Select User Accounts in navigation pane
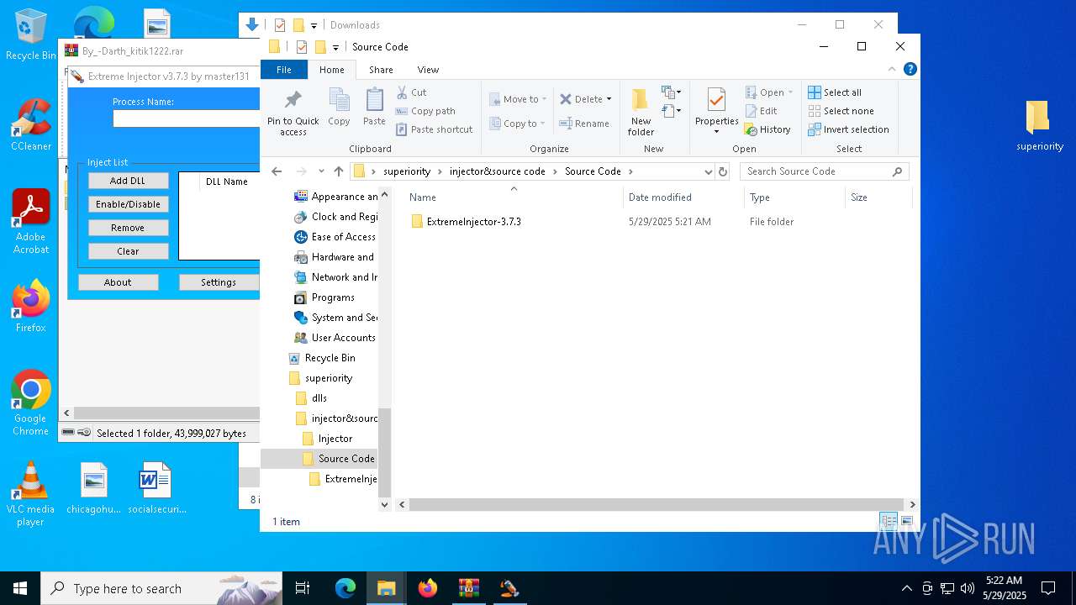Viewport: 1076px width, 605px height. [343, 338]
